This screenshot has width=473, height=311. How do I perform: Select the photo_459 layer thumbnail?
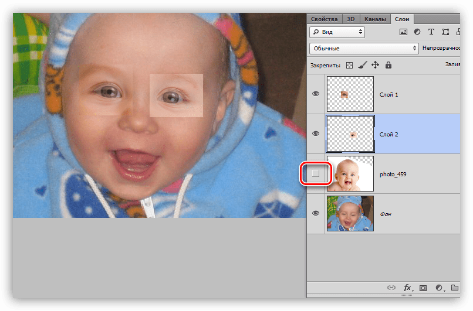click(350, 174)
